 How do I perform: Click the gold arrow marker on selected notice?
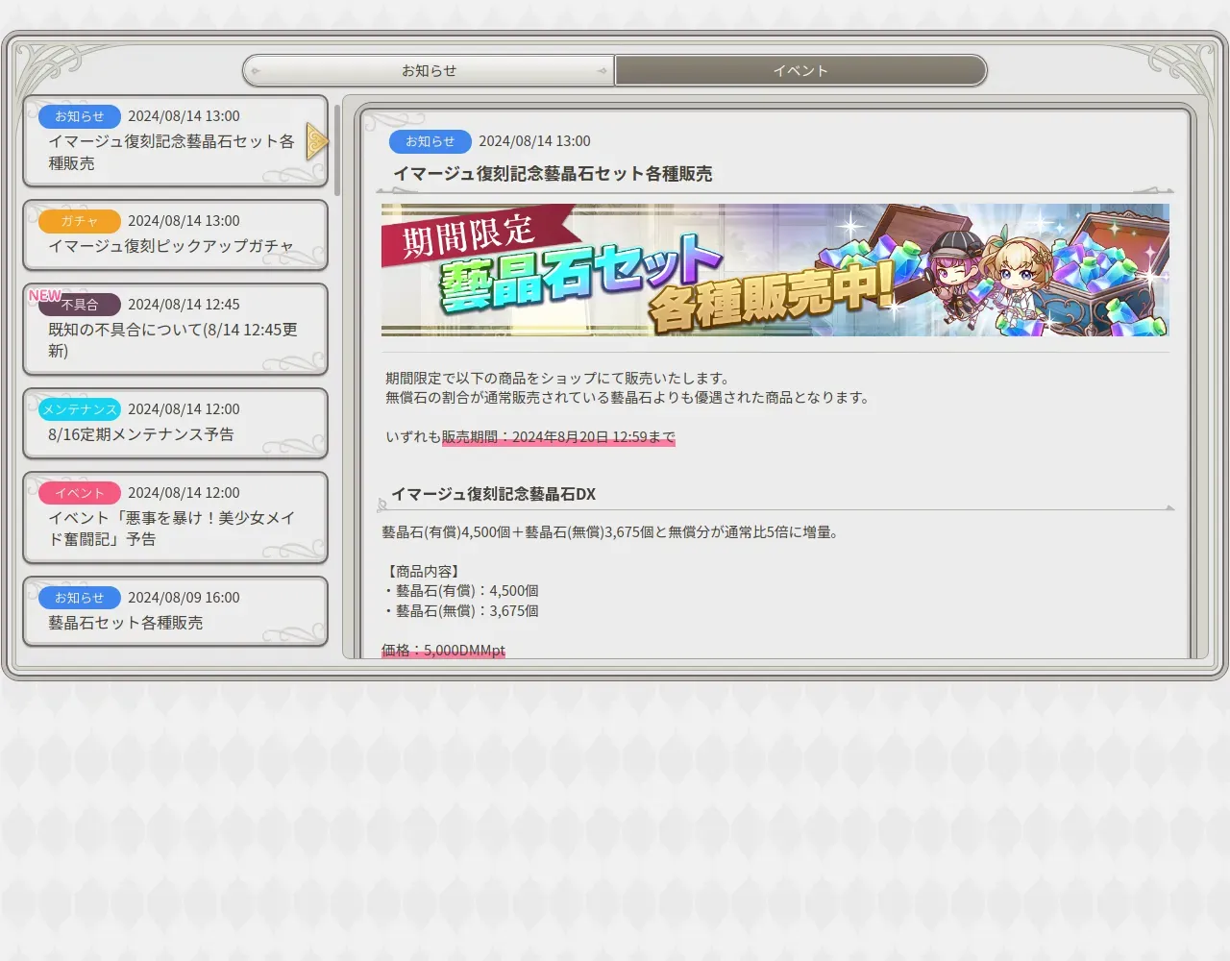click(317, 141)
